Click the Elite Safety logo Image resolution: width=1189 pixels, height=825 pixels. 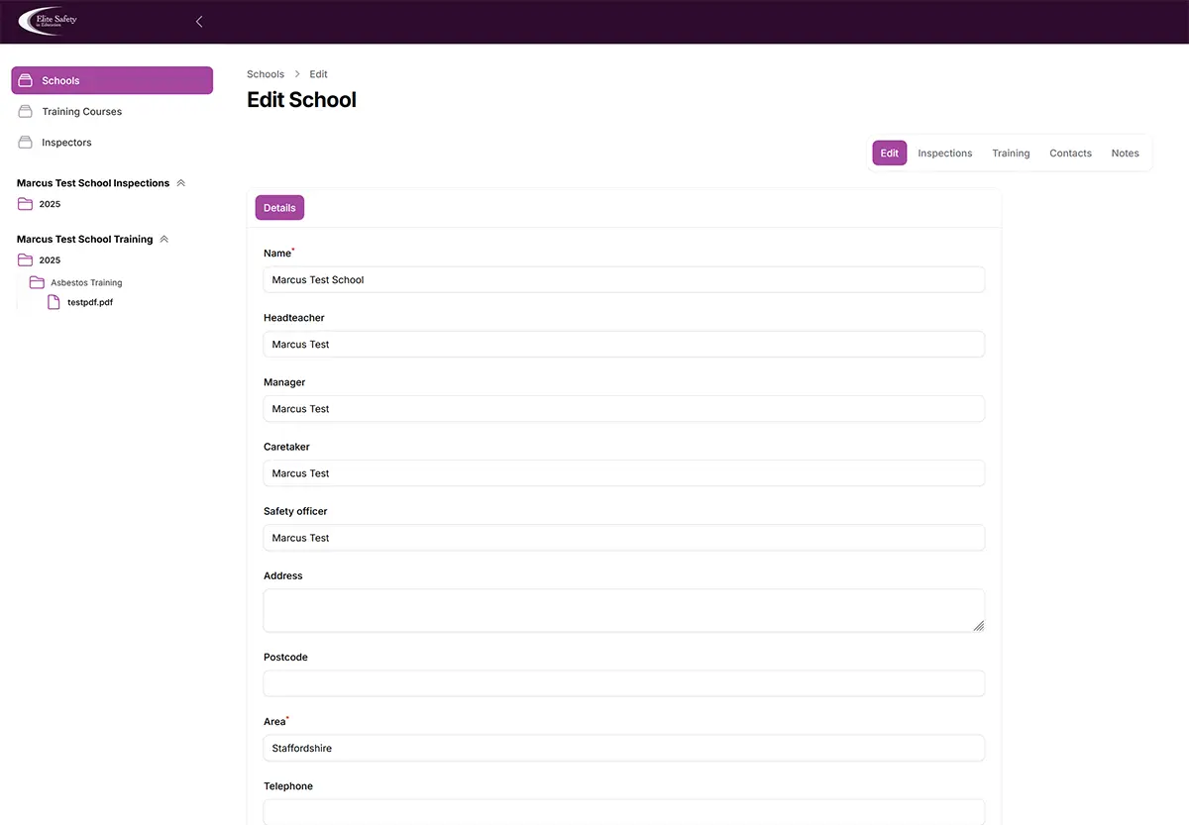coord(47,21)
